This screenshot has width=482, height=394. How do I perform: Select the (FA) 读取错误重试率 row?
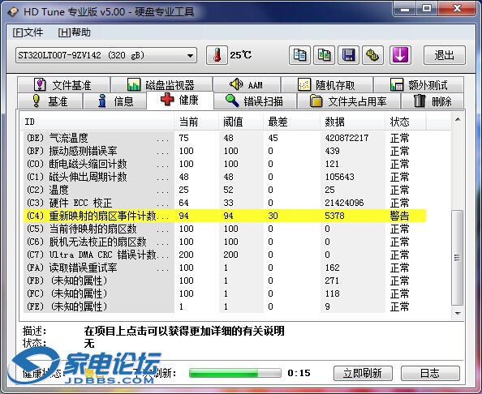[x=225, y=268]
